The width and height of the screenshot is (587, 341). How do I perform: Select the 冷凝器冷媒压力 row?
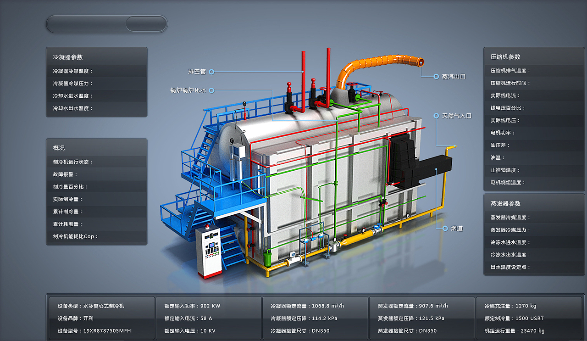click(97, 84)
